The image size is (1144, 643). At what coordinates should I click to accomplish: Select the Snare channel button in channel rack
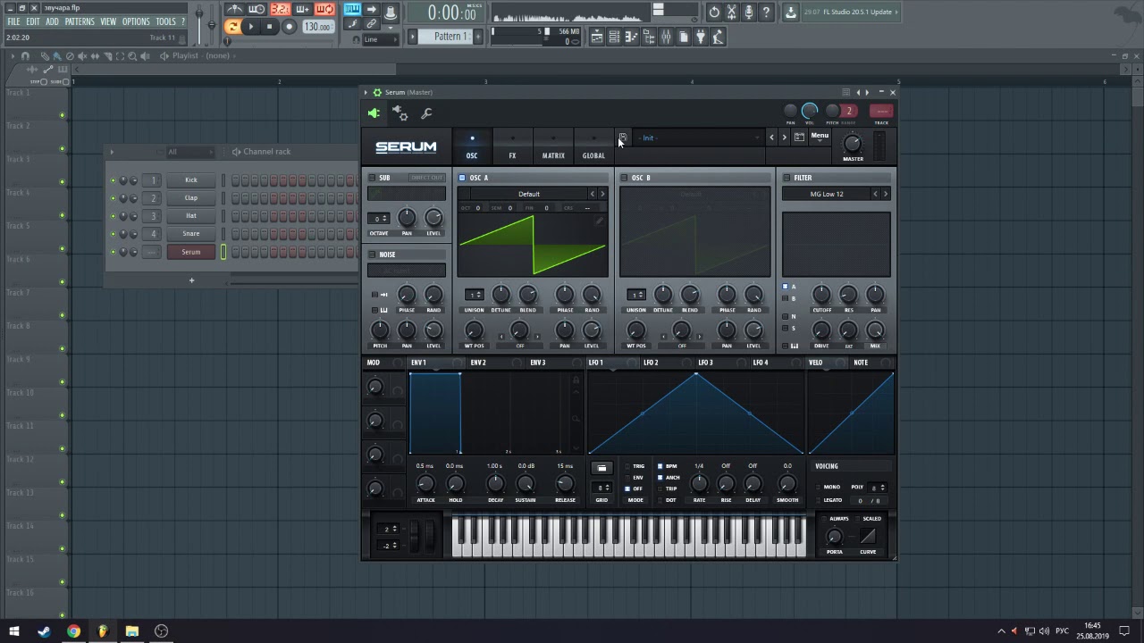click(191, 234)
